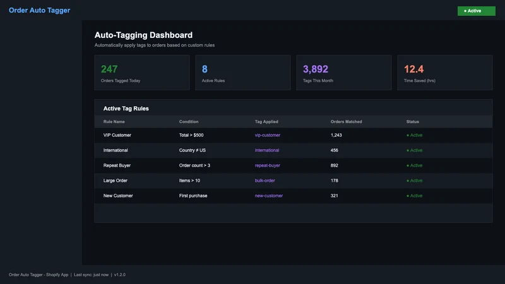This screenshot has height=284, width=505.
Task: Click the dashboard subtitle about custom rules
Action: point(154,45)
